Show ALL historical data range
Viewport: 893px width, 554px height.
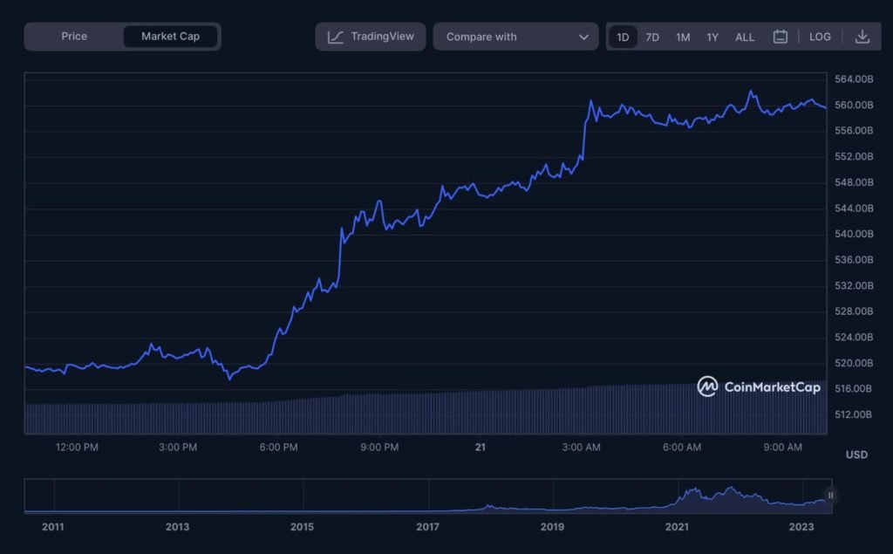(x=745, y=37)
